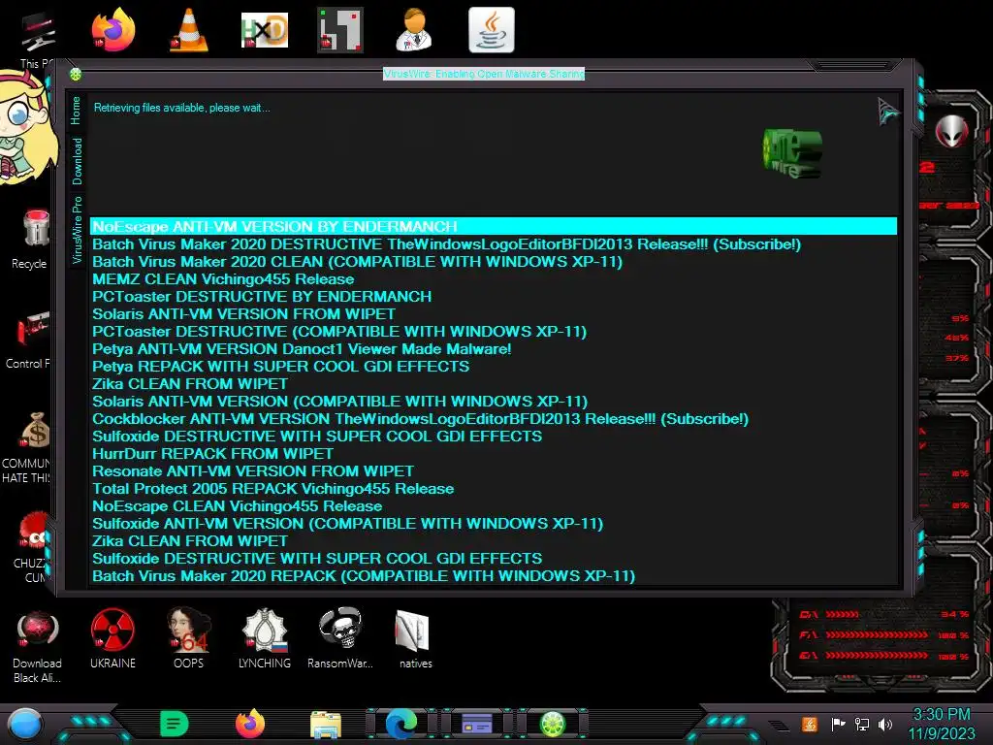The width and height of the screenshot is (993, 745).
Task: Open the red-green maze desktop icon
Action: [x=340, y=30]
